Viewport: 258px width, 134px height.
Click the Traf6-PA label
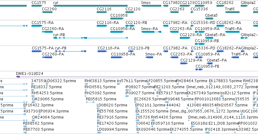[240, 54]
